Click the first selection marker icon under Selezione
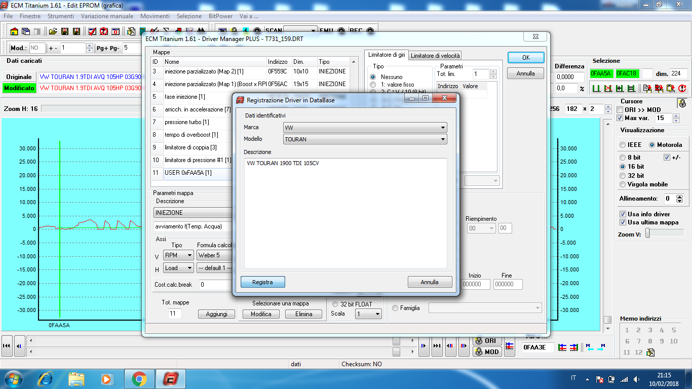This screenshot has width=692, height=389. pyautogui.click(x=596, y=88)
